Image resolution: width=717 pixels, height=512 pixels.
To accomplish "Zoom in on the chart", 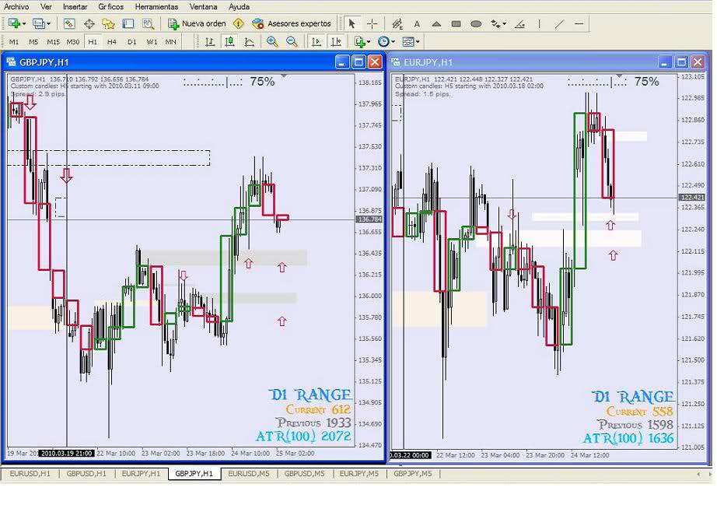I will 272,42.
